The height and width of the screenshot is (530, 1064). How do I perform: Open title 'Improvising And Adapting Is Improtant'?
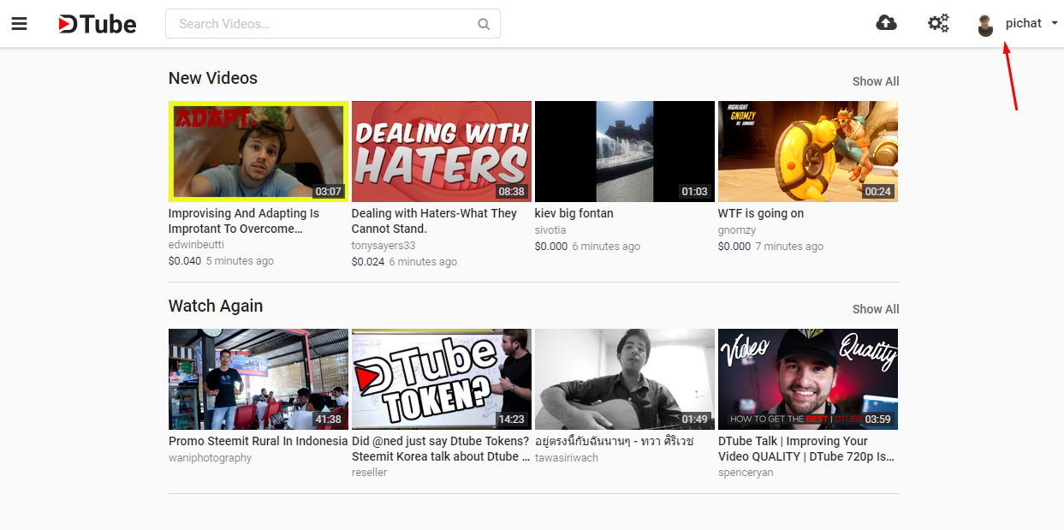pos(244,221)
